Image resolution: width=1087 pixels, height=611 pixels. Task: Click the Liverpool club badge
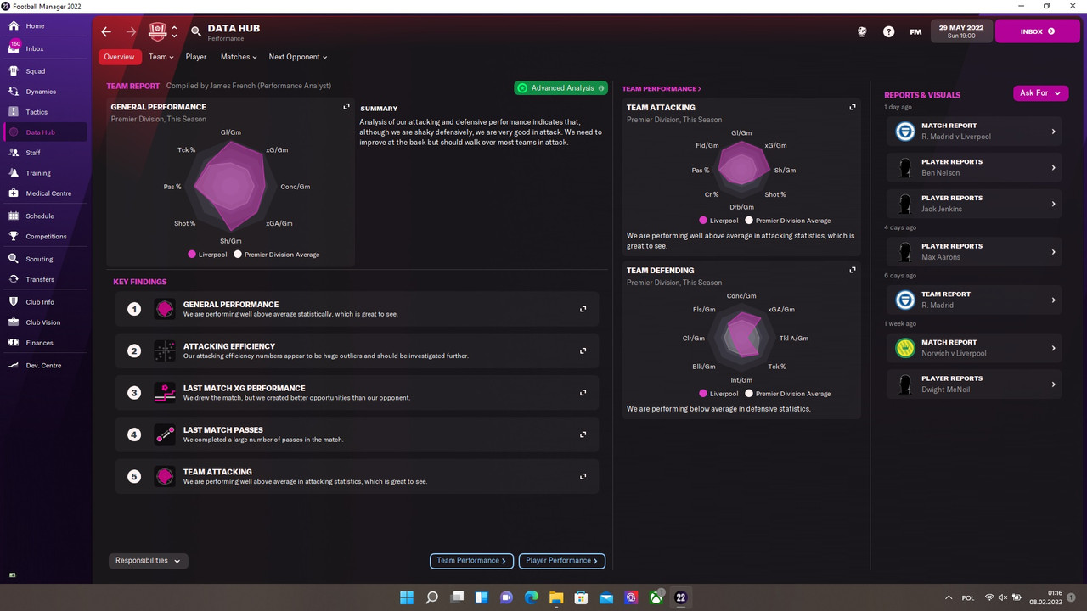(x=158, y=31)
